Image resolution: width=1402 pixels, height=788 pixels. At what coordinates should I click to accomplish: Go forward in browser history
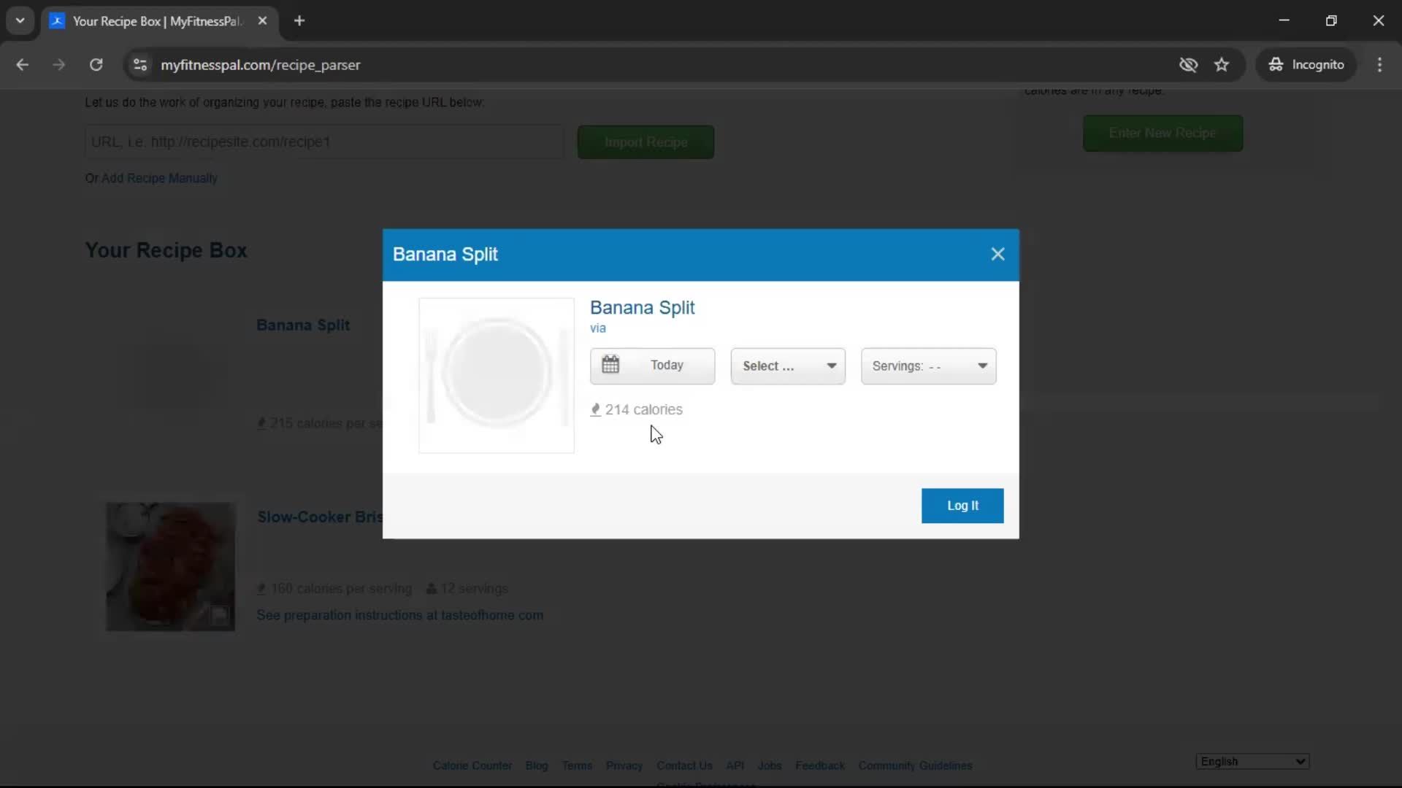coord(59,65)
